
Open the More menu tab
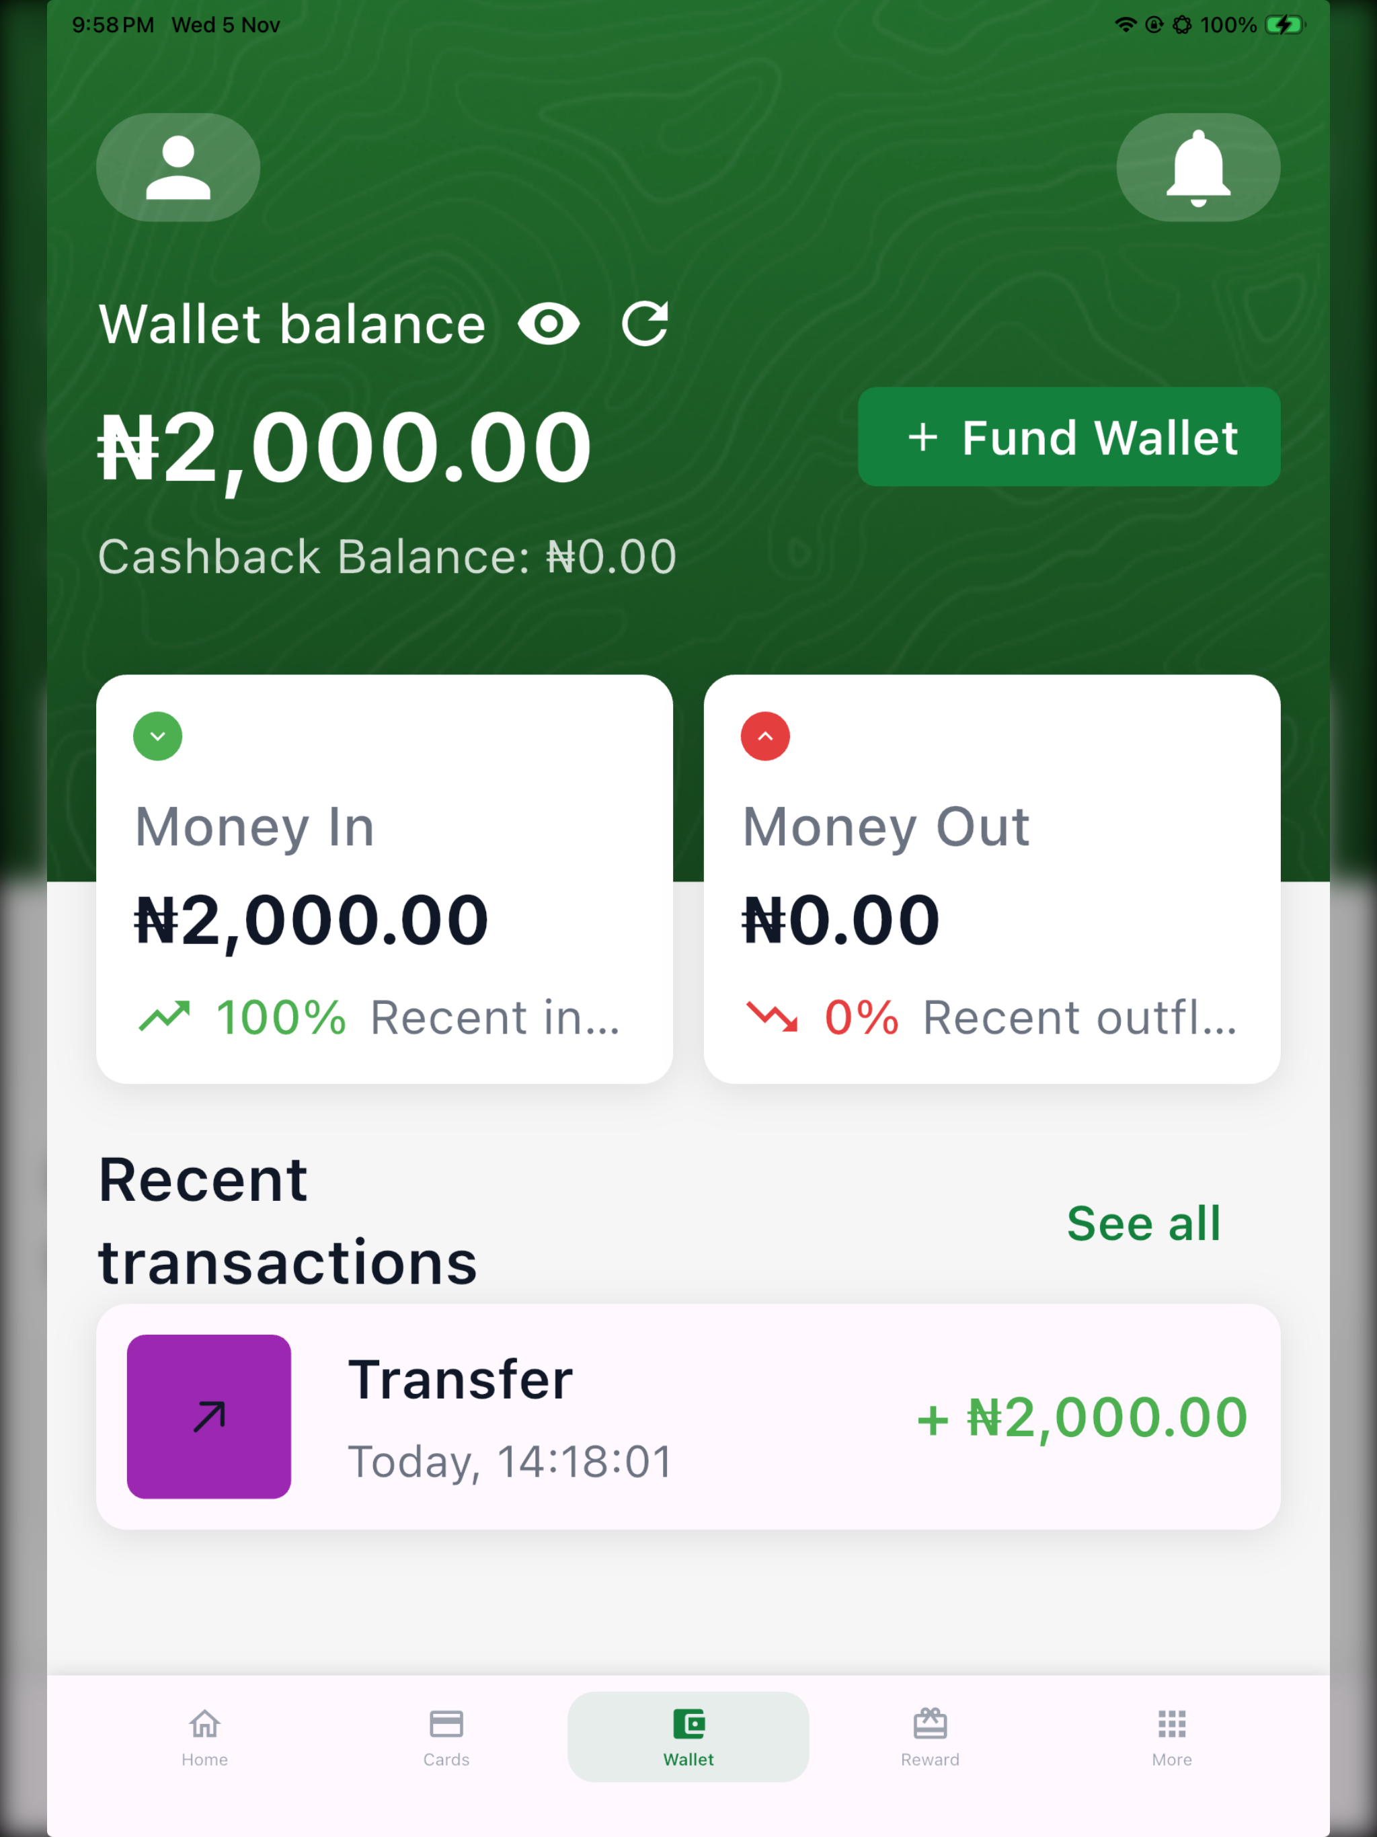point(1171,1737)
